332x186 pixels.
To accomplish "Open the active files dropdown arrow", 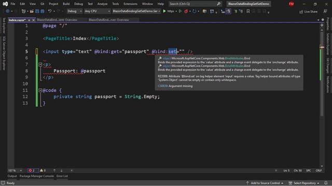I will click(318, 20).
